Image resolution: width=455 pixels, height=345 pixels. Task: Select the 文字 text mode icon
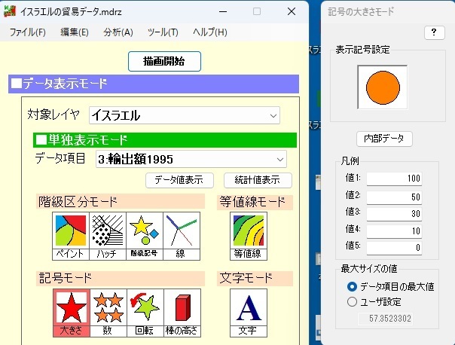click(x=247, y=313)
